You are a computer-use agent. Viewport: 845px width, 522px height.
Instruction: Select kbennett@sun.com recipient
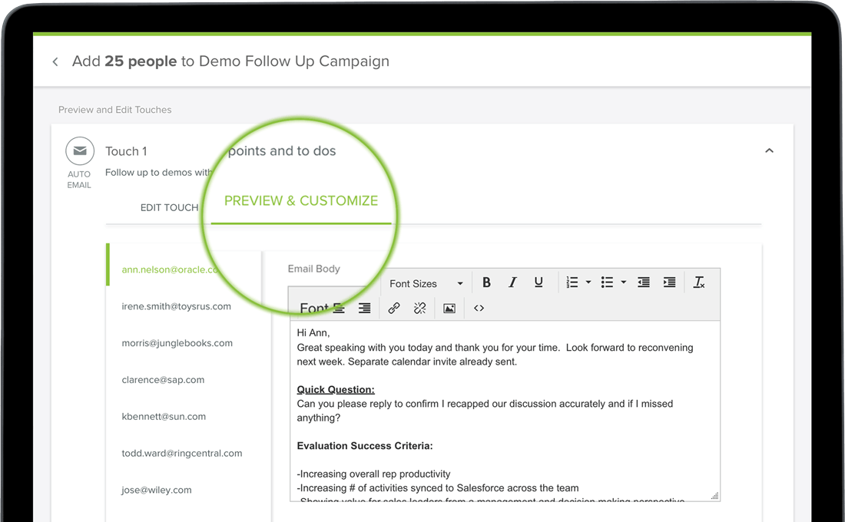(x=164, y=416)
